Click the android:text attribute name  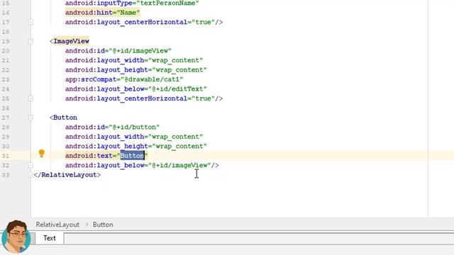point(89,156)
